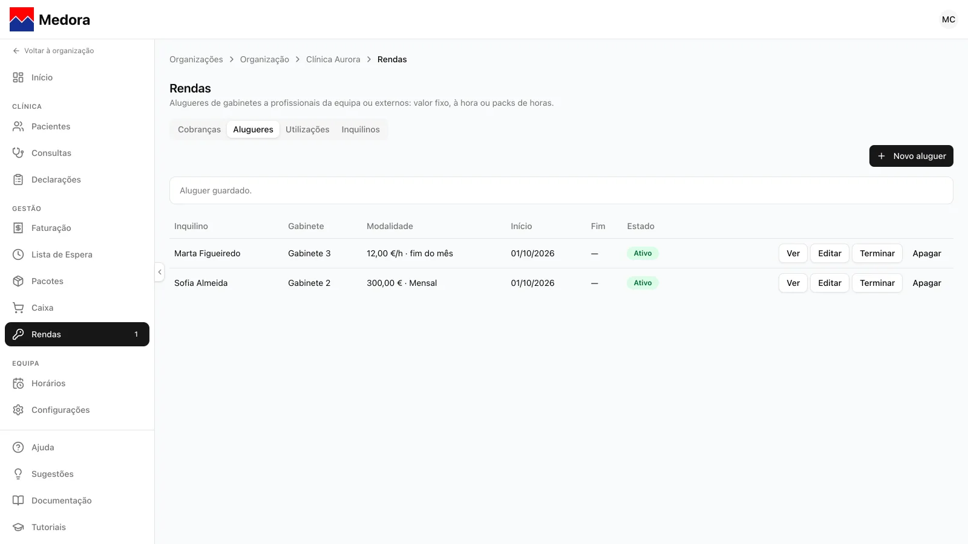The height and width of the screenshot is (544, 968).
Task: Click Editar for Marta Figueiredo
Action: click(x=829, y=253)
